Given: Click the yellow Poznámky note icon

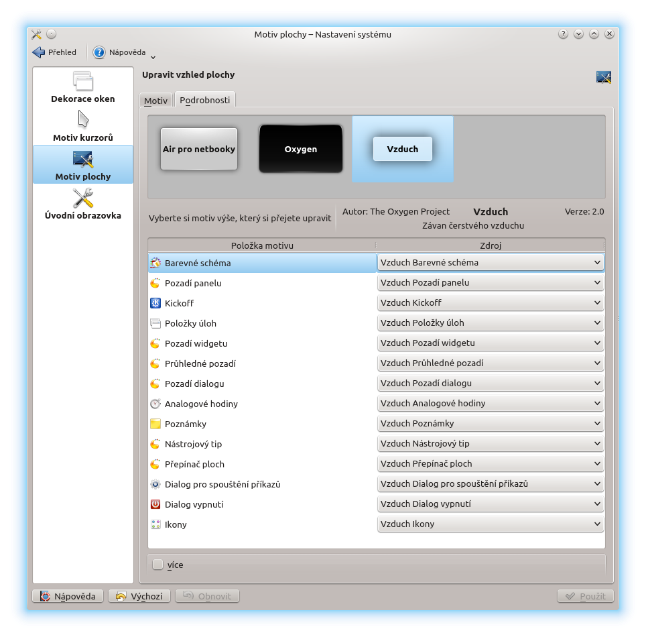Looking at the screenshot, I should 155,424.
